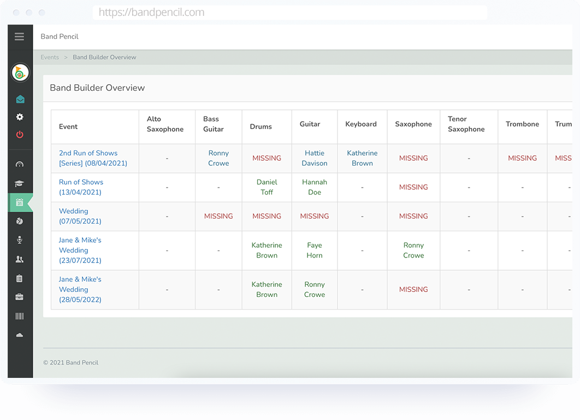Open the people users icon
Screen dimensions: 580x420
pyautogui.click(x=20, y=259)
